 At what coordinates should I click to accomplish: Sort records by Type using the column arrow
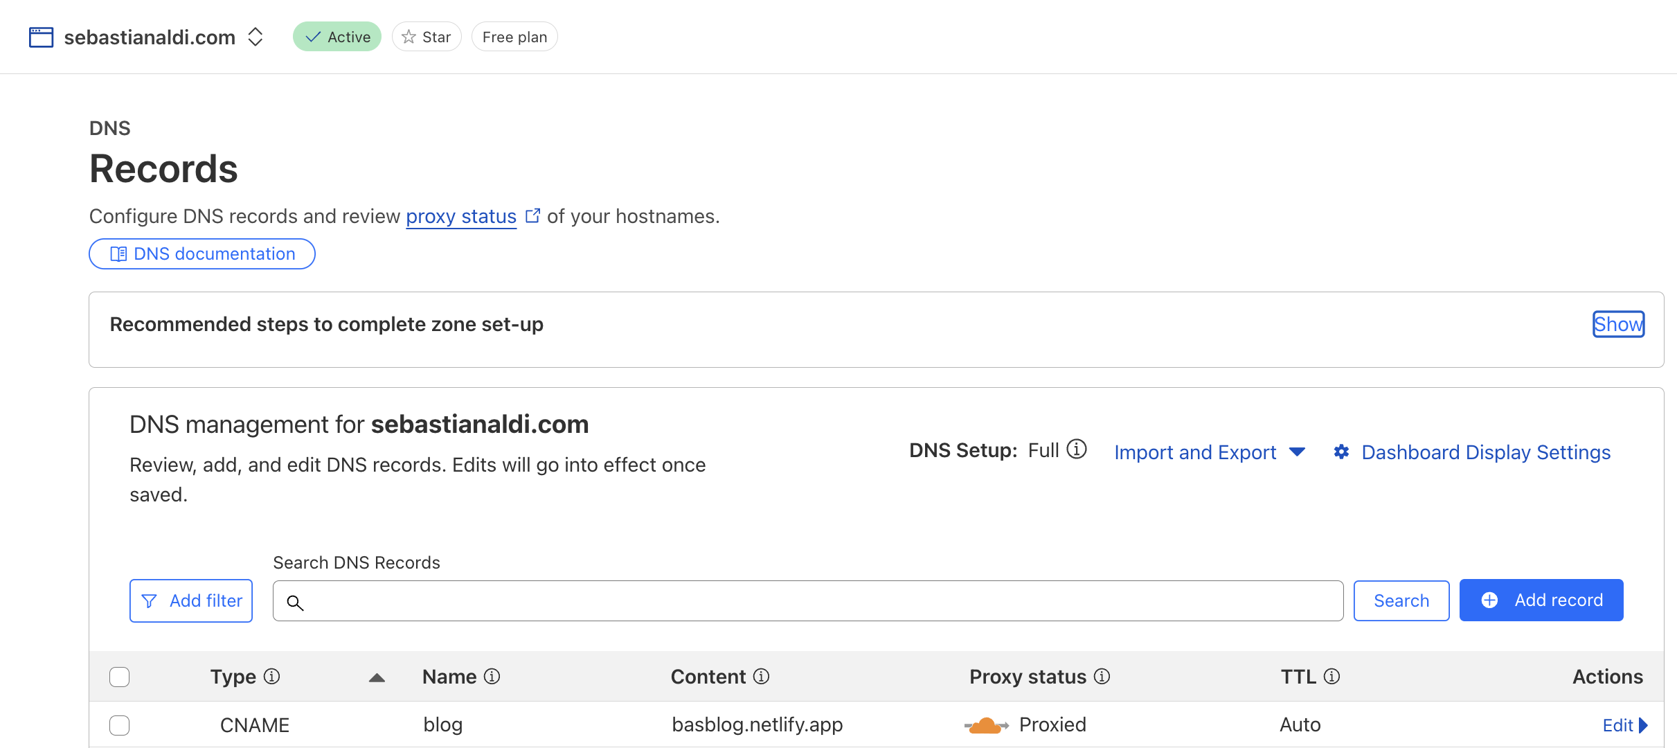coord(376,678)
